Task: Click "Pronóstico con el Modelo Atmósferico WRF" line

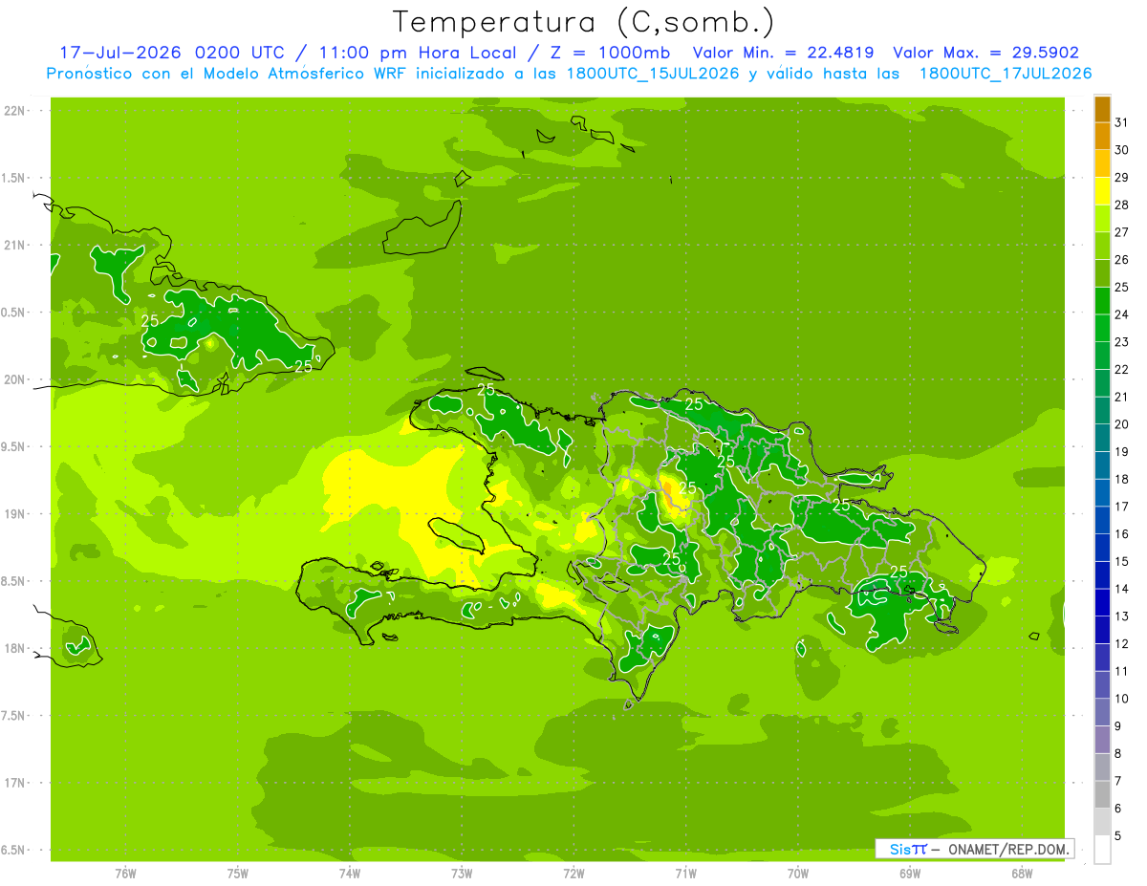Action: [227, 74]
